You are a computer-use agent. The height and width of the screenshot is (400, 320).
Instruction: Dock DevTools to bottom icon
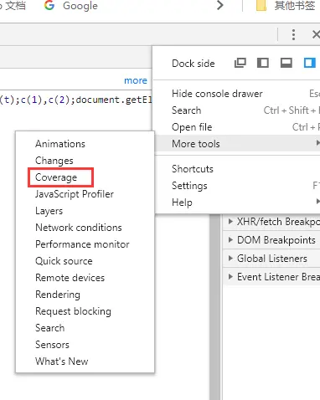286,63
